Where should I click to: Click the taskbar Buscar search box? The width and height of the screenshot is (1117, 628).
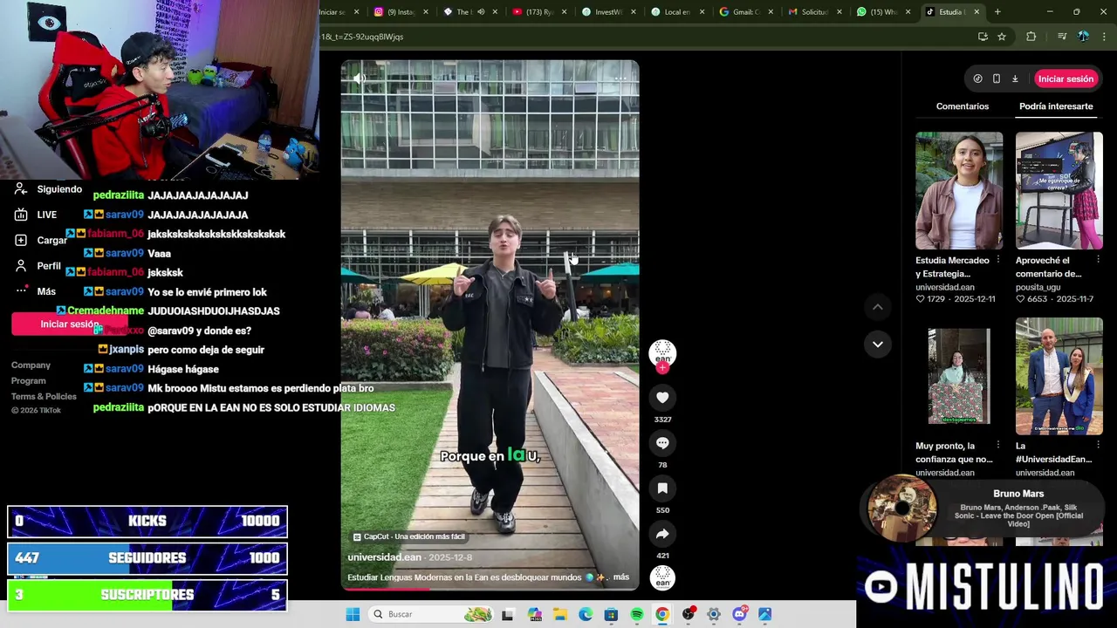[x=432, y=614]
